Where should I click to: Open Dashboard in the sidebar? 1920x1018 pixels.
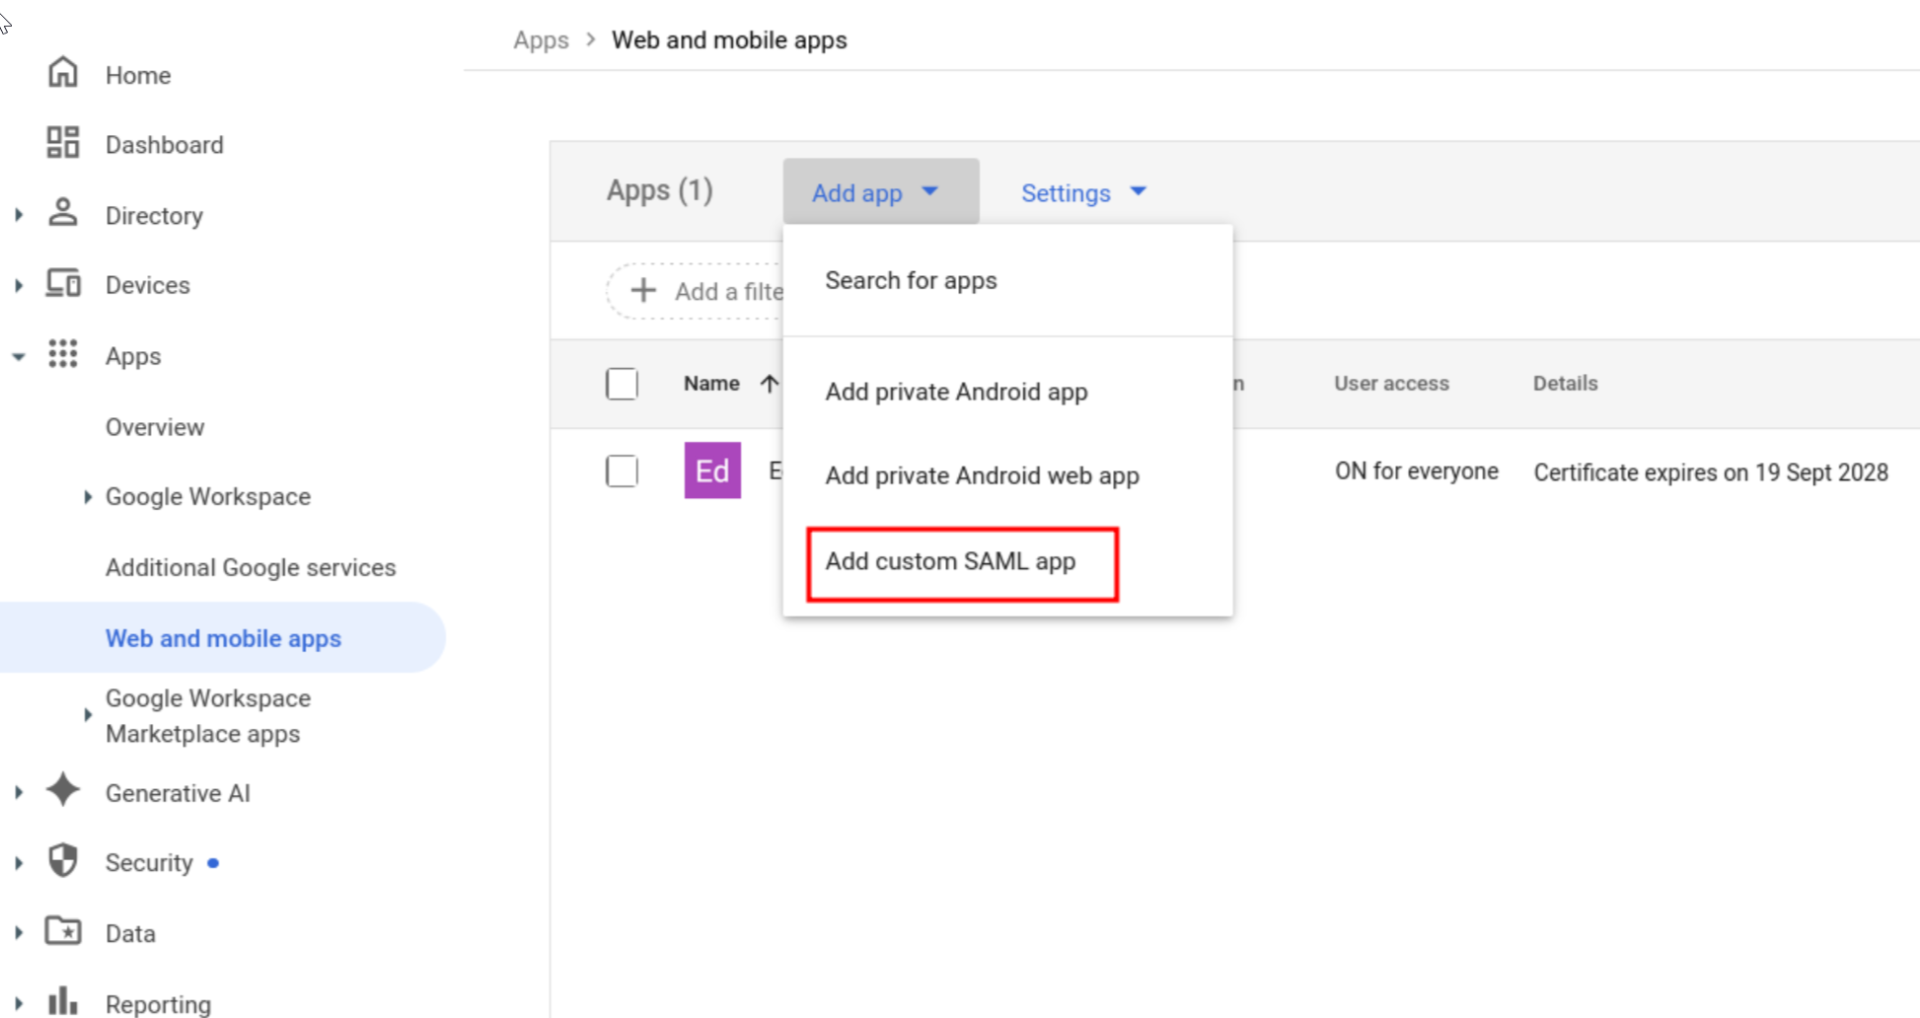click(x=165, y=145)
